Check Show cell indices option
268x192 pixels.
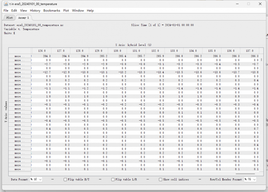(x=161, y=180)
